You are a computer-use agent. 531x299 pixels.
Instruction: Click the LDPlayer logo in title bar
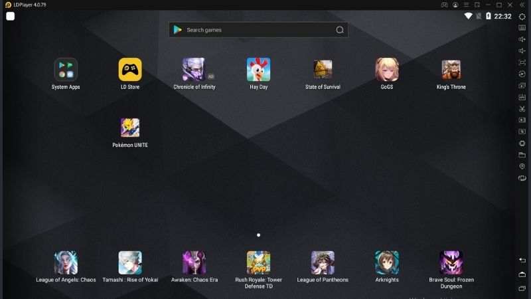pyautogui.click(x=8, y=5)
